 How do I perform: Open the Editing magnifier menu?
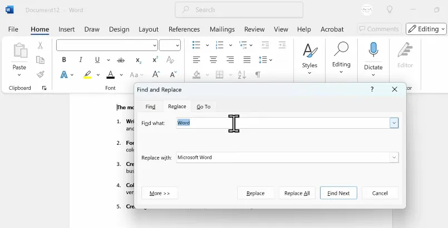pos(341,58)
